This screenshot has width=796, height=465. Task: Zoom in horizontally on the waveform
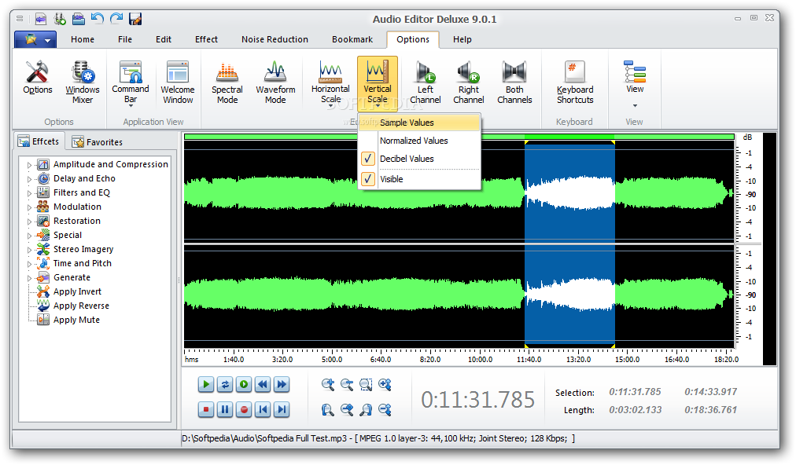pyautogui.click(x=328, y=384)
